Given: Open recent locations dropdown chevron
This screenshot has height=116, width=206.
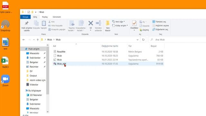Looking at the screenshot, I should [34, 40].
